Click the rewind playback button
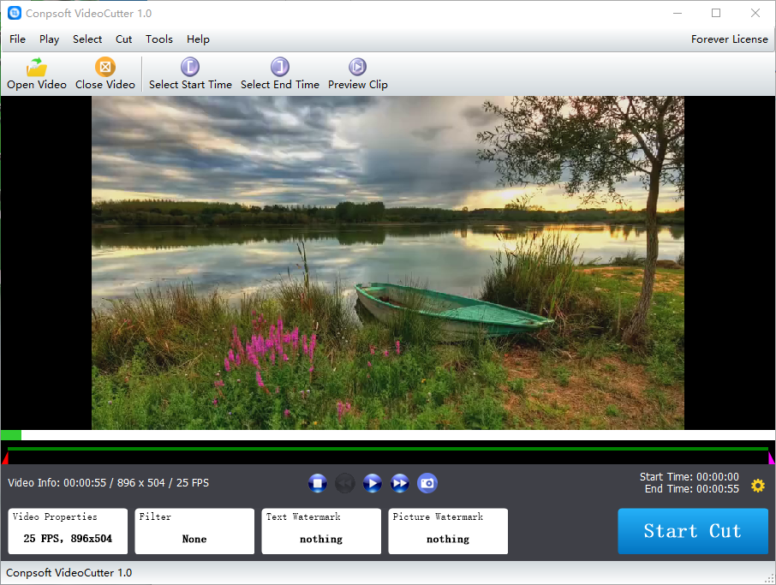This screenshot has width=776, height=585. click(345, 483)
